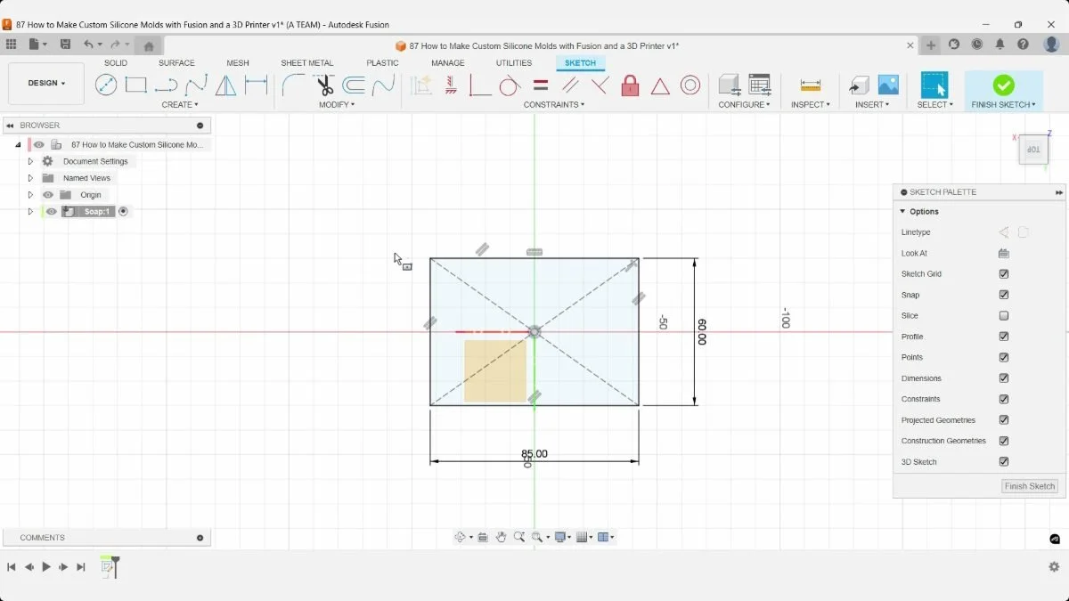Enable the Slice checkbox
This screenshot has width=1069, height=601.
[1004, 316]
